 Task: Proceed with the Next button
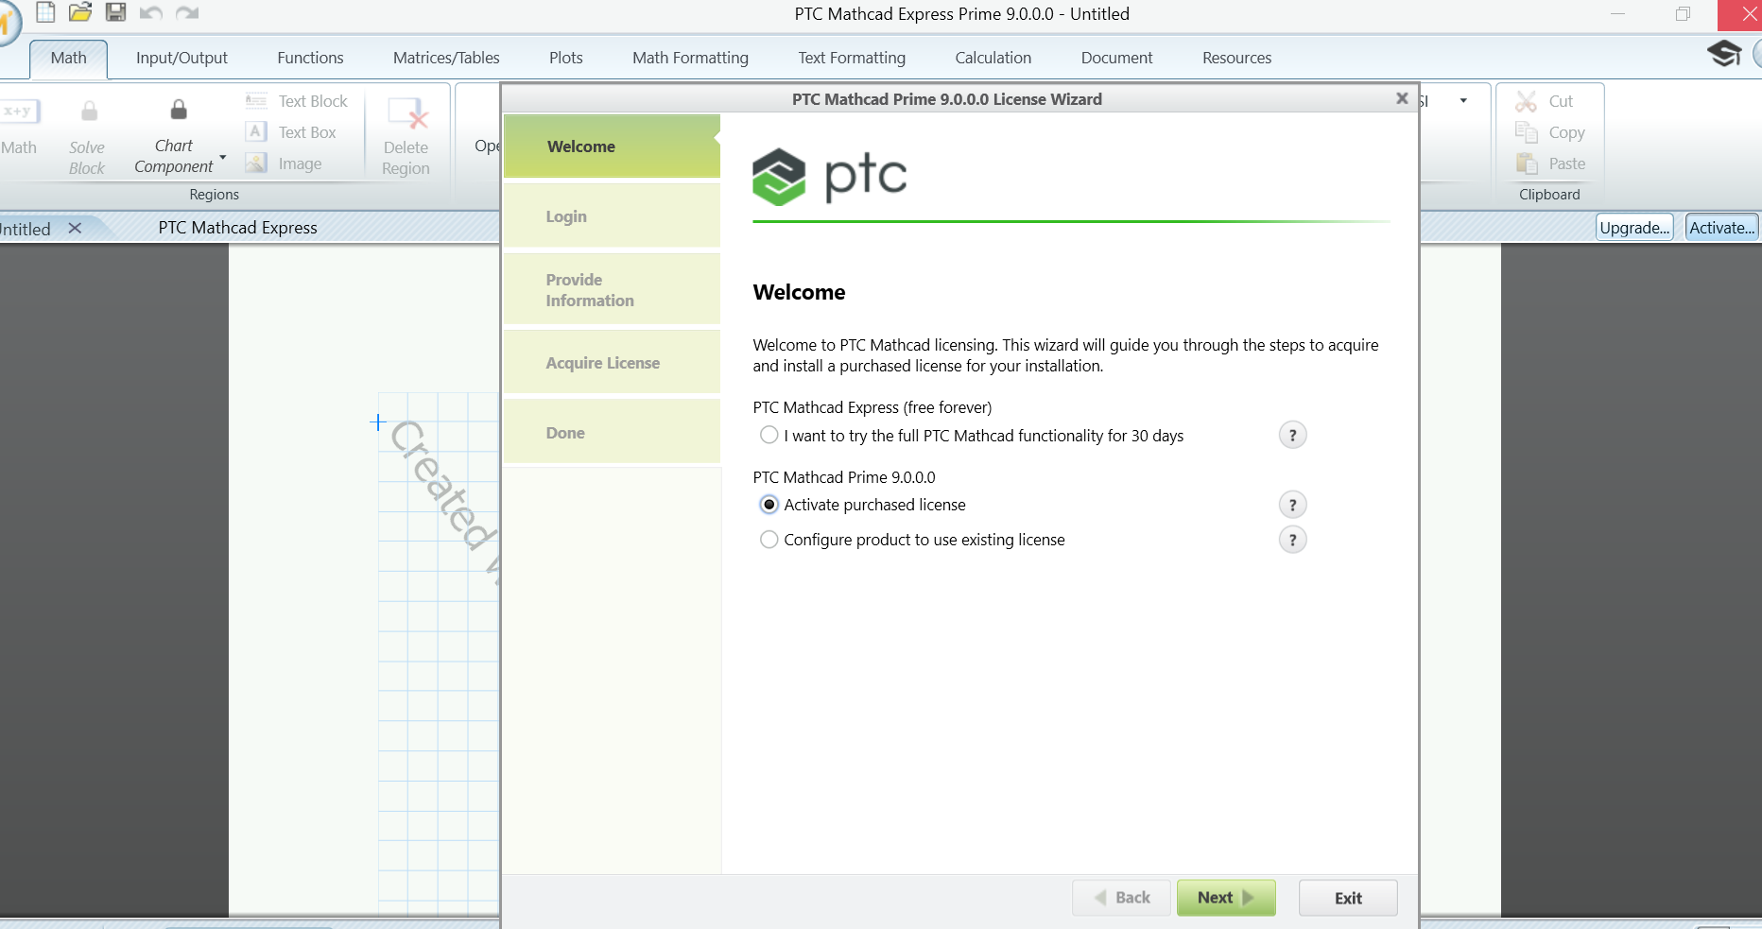click(1225, 897)
